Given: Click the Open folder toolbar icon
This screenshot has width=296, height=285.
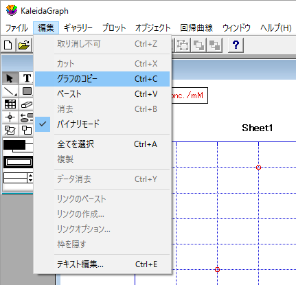Looking at the screenshot, I should click(24, 45).
